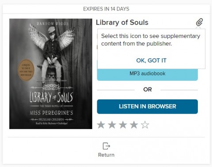Screen dimensions: 212x167
Task: Choose the third rating star
Action: (x=123, y=125)
